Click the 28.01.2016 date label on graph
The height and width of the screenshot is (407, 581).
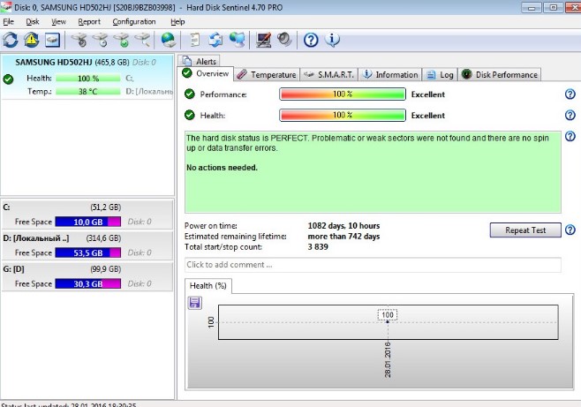click(388, 359)
